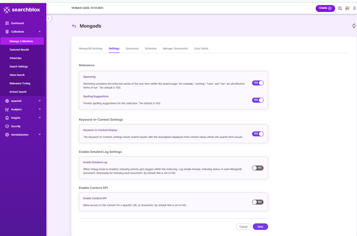357x236 pixels.
Task: Select the Settings tab
Action: point(114,49)
